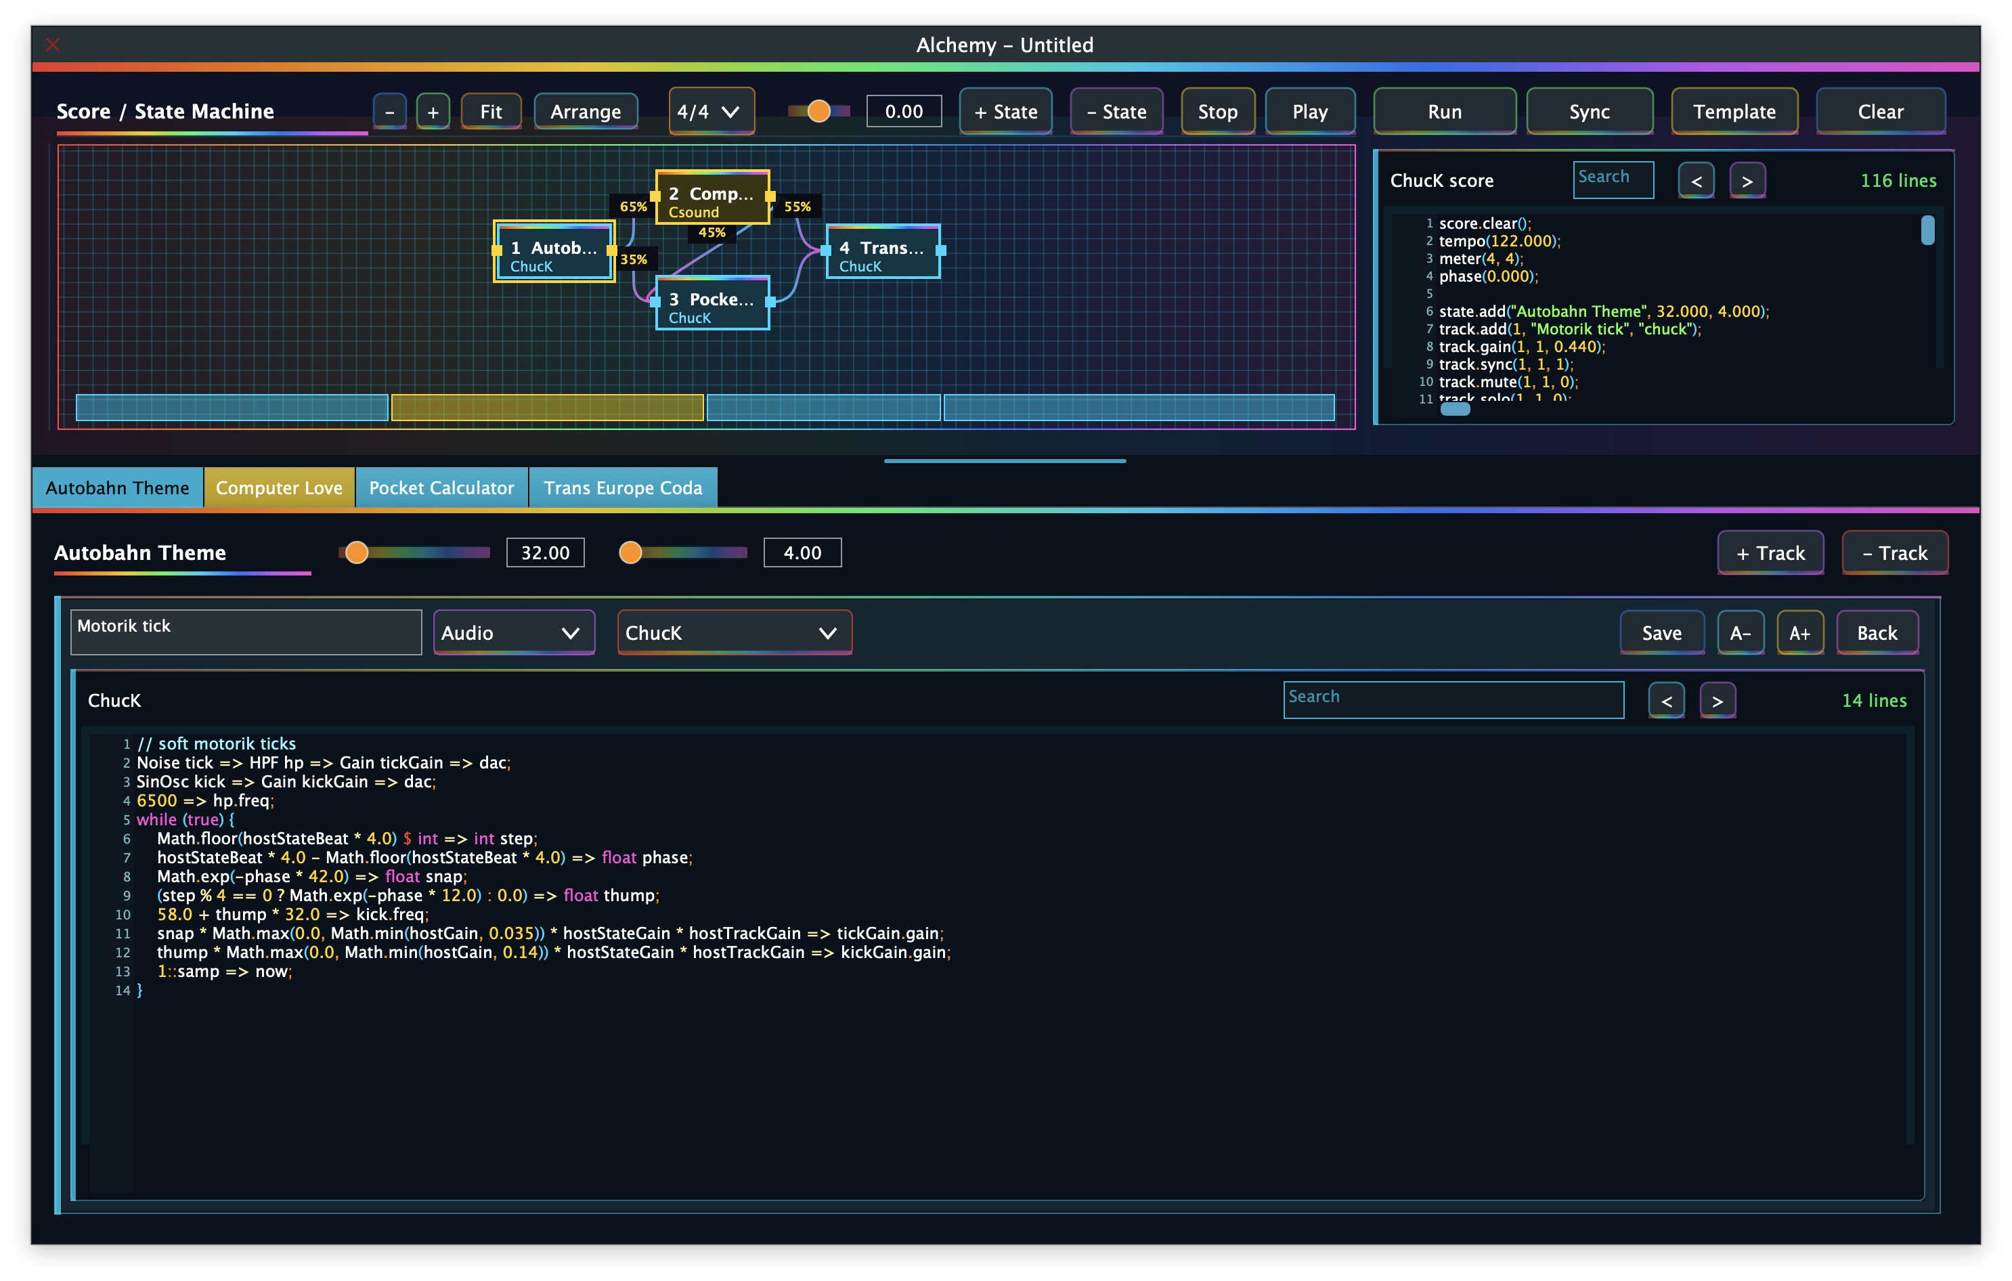
Task: Click the Fit button
Action: (x=491, y=112)
